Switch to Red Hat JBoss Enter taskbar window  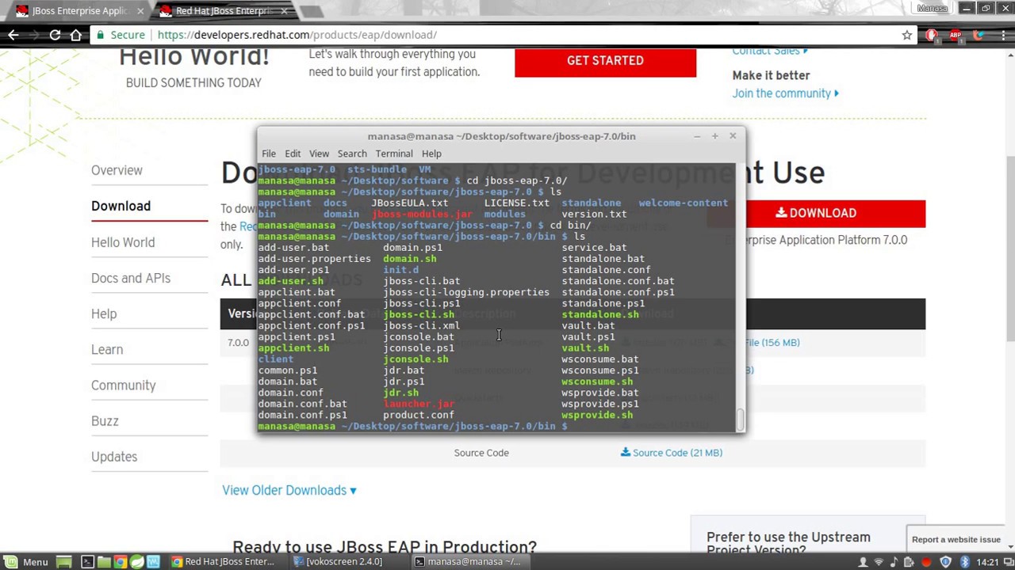pos(224,562)
